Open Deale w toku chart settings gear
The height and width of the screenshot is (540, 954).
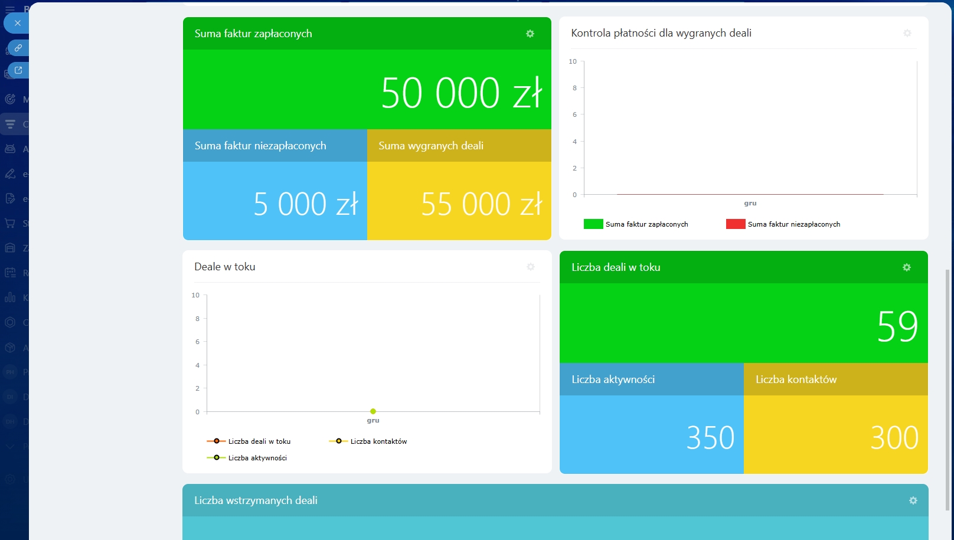click(530, 267)
